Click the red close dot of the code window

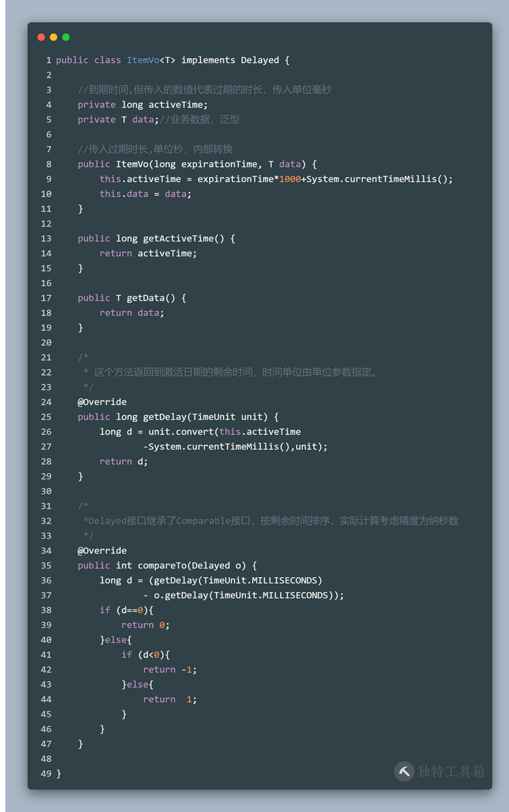[x=42, y=37]
